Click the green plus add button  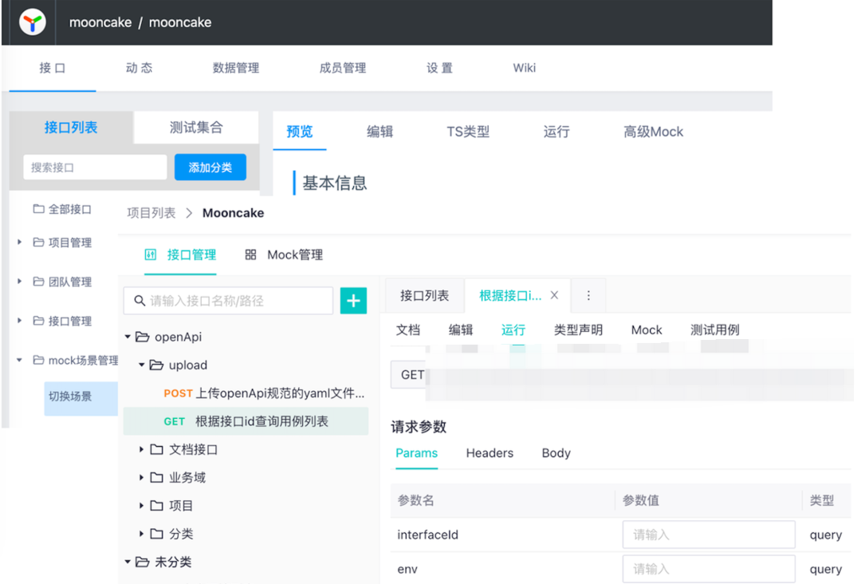pyautogui.click(x=353, y=301)
